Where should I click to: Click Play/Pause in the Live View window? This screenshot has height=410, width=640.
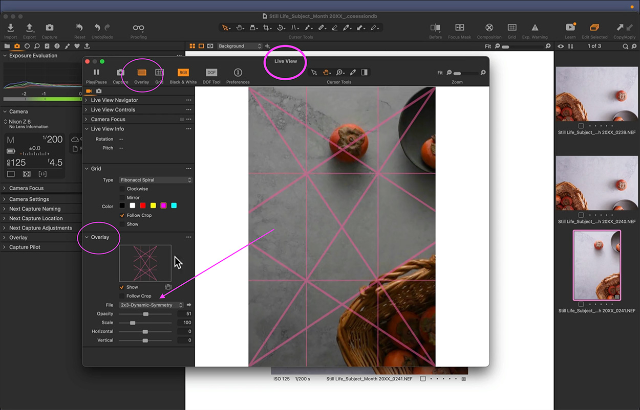[x=96, y=73]
